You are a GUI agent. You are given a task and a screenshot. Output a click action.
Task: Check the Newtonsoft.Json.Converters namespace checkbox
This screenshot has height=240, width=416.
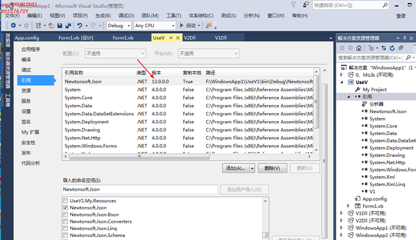point(65,221)
